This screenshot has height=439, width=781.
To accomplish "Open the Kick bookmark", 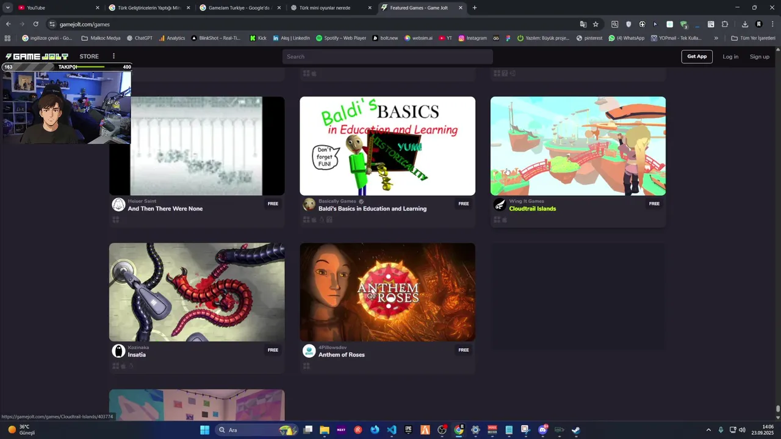I will click(258, 38).
